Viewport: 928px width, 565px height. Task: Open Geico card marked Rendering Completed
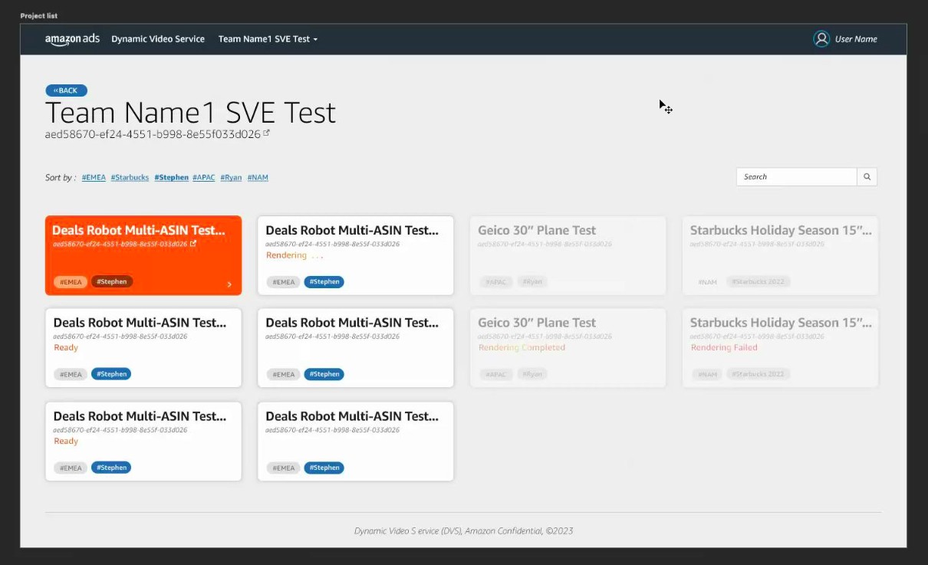(x=568, y=348)
